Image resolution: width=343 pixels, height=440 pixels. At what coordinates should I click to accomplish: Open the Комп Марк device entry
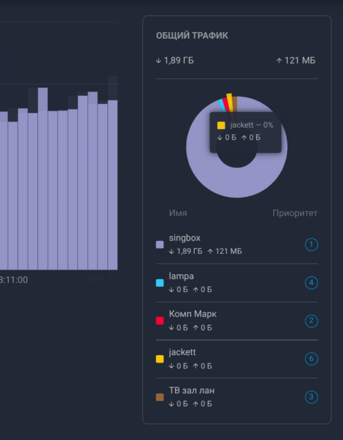tap(193, 314)
